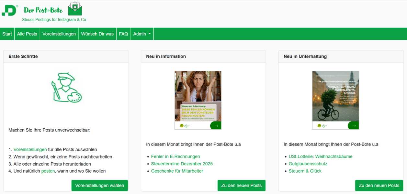Click Zu den neuen Posts under Unterhaltung
Image resolution: width=407 pixels, height=194 pixels.
click(x=379, y=186)
